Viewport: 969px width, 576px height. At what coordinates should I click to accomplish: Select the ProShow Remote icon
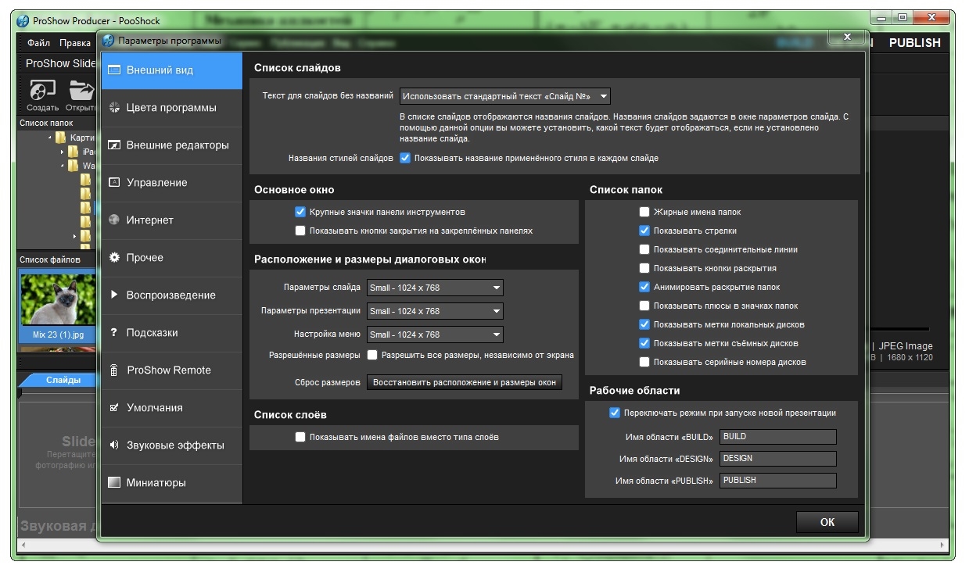click(x=114, y=370)
